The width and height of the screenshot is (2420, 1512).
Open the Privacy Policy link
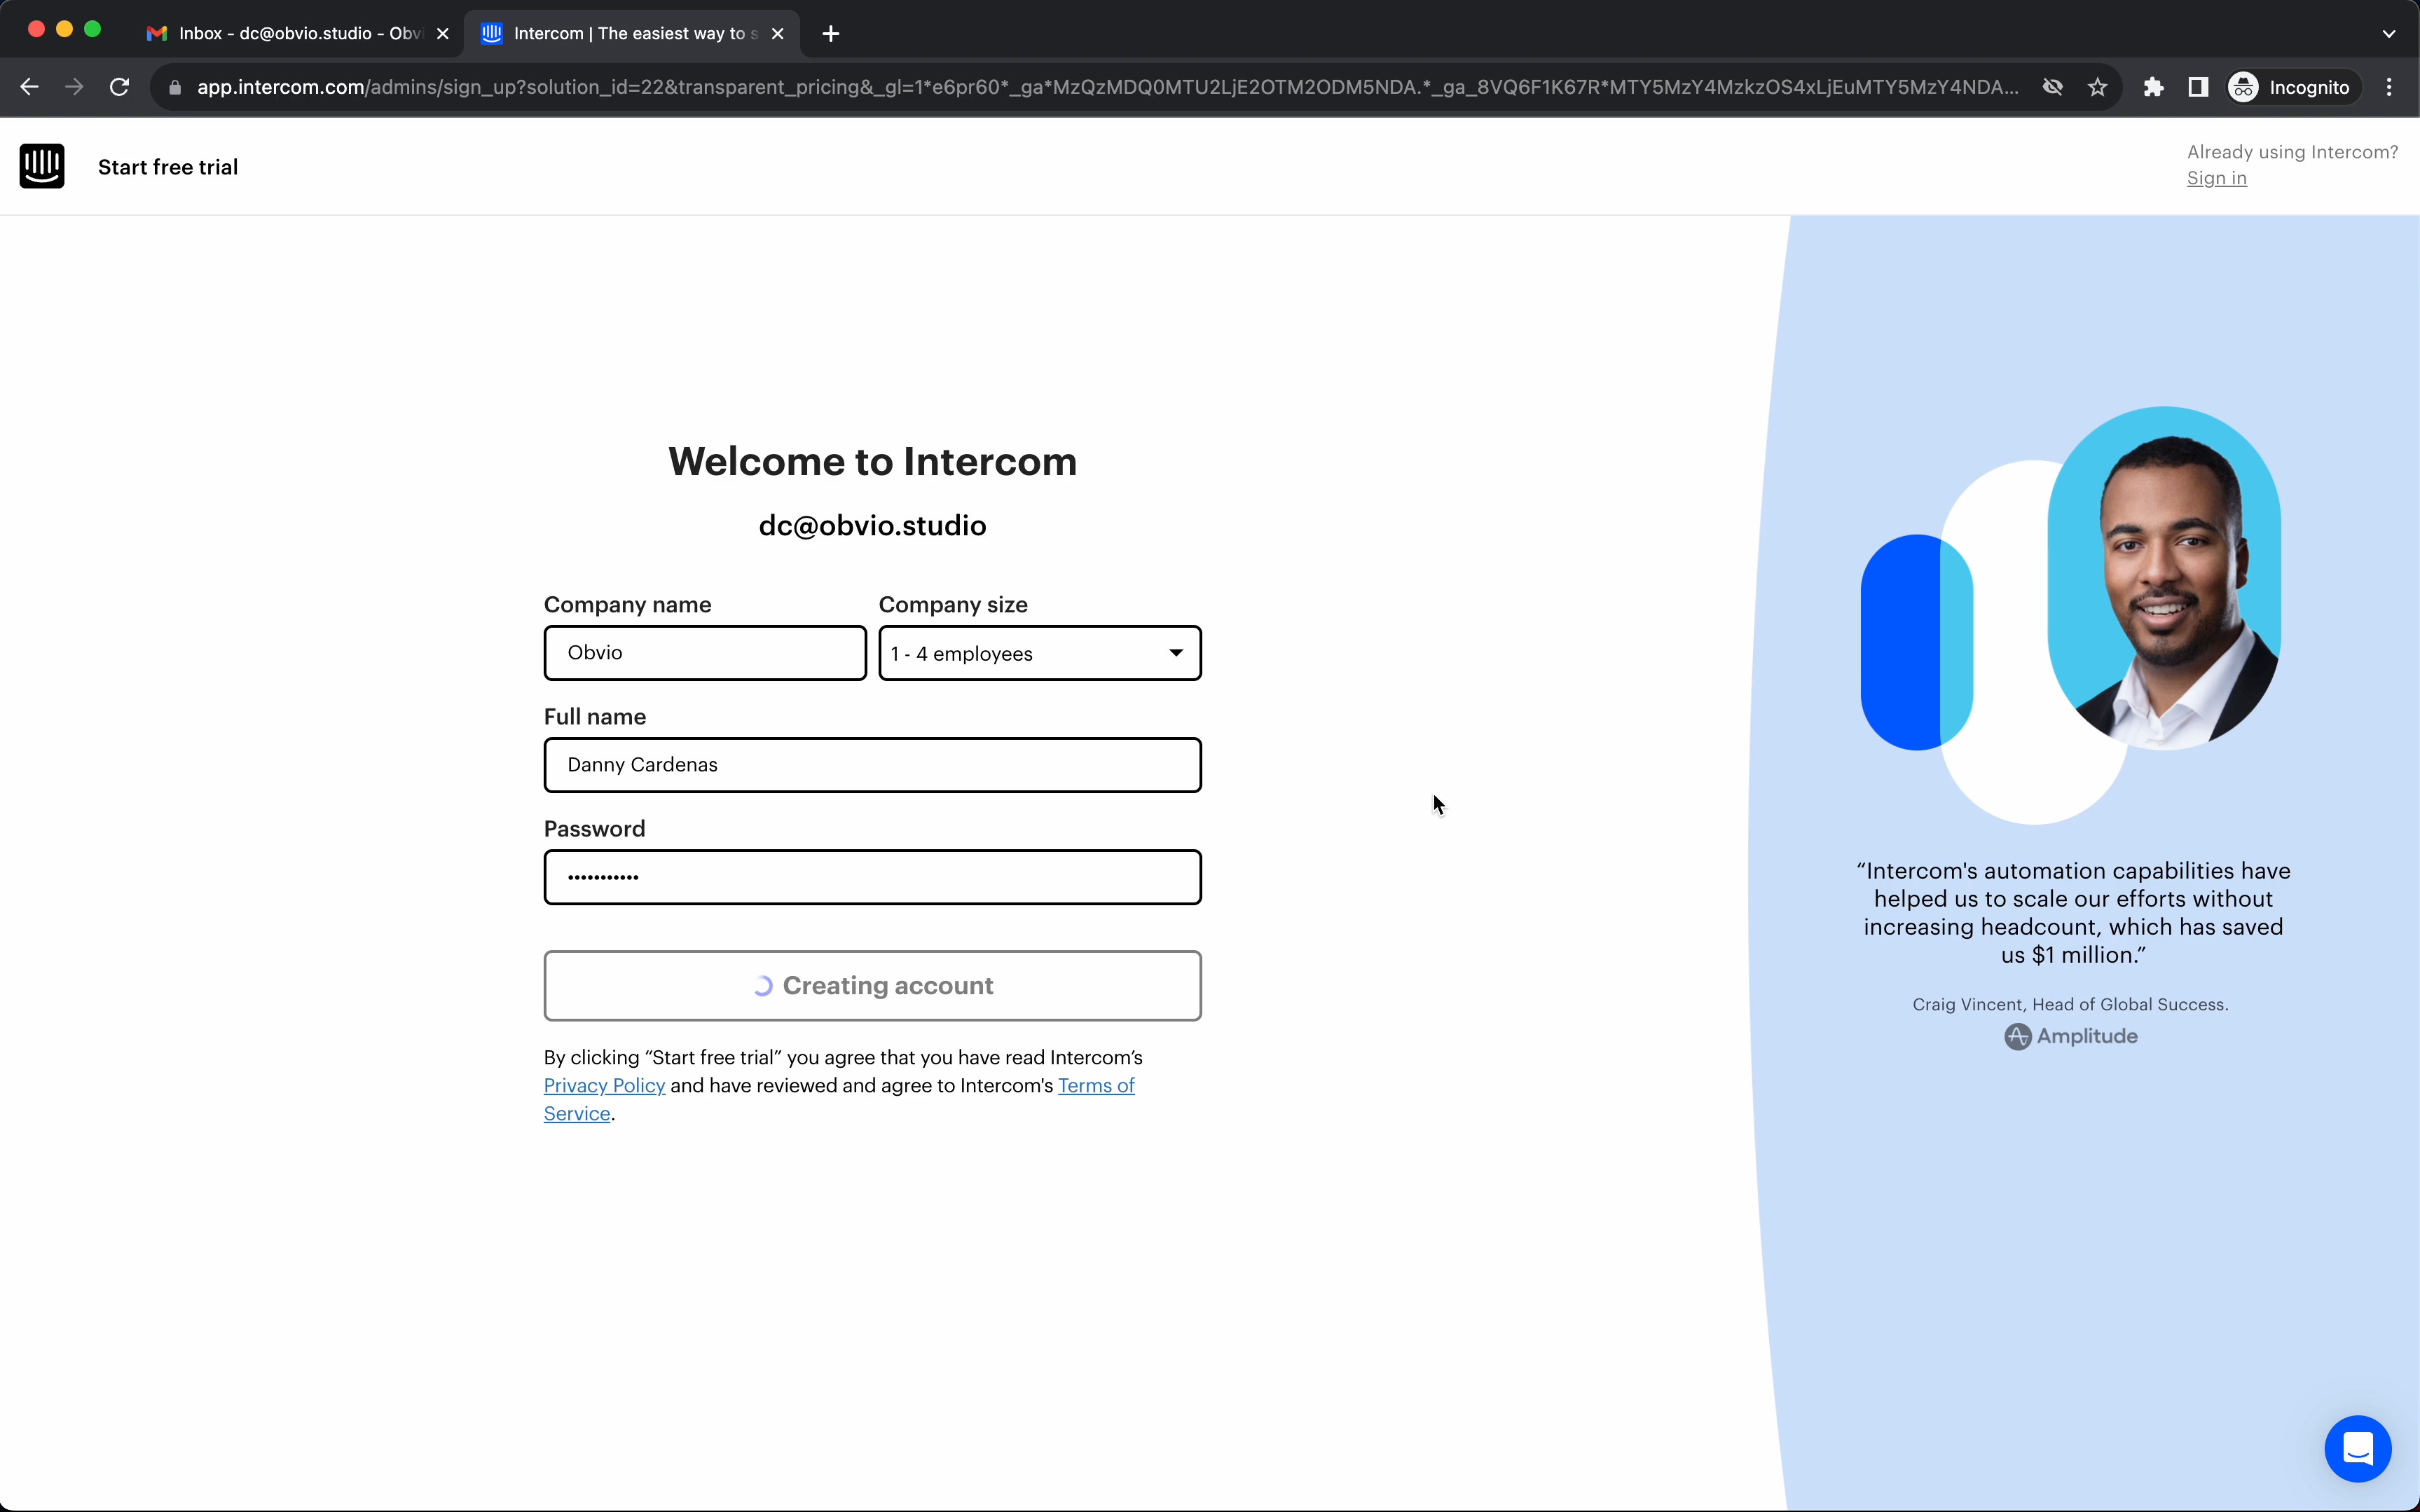[604, 1085]
